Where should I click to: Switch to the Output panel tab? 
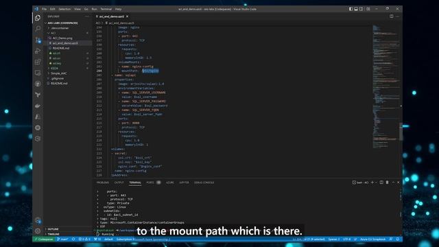coord(119,183)
